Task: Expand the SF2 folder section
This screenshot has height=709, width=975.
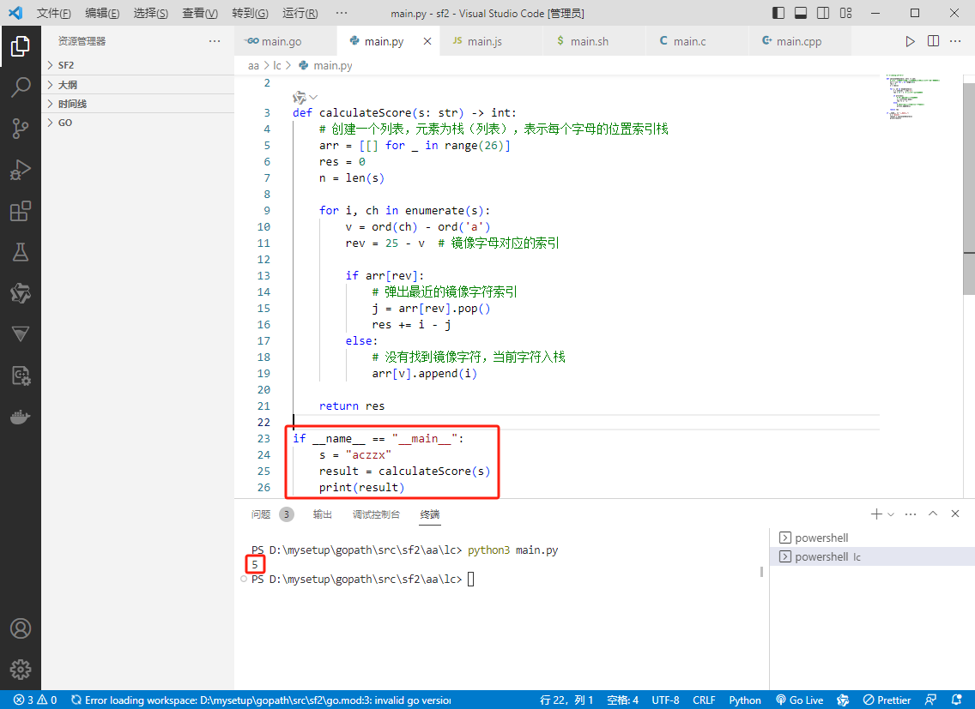Action: pyautogui.click(x=137, y=65)
